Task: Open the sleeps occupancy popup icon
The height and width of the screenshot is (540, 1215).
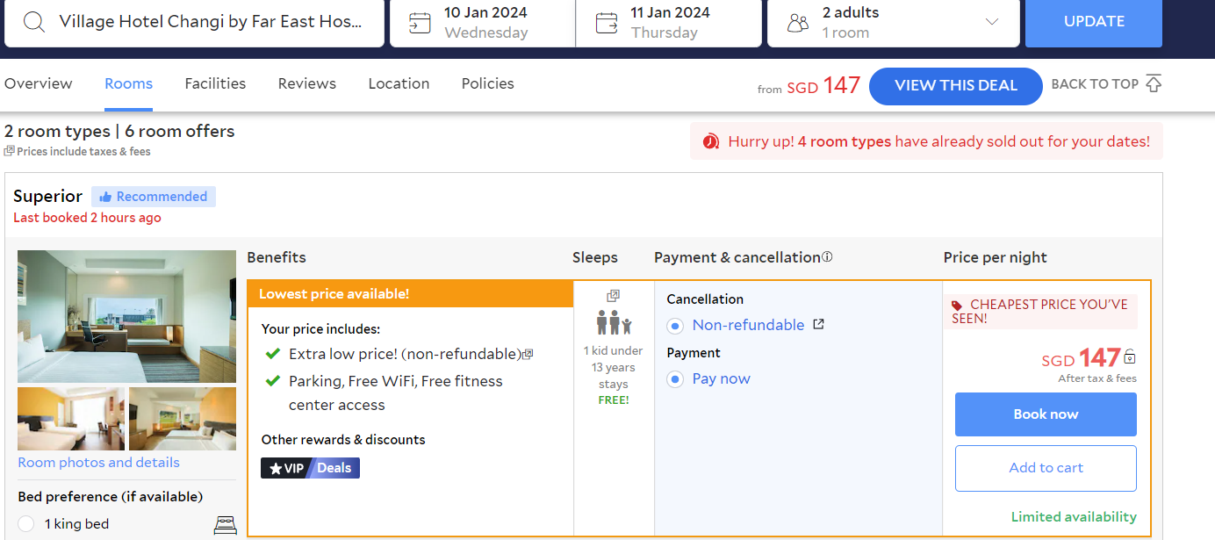Action: click(x=614, y=296)
